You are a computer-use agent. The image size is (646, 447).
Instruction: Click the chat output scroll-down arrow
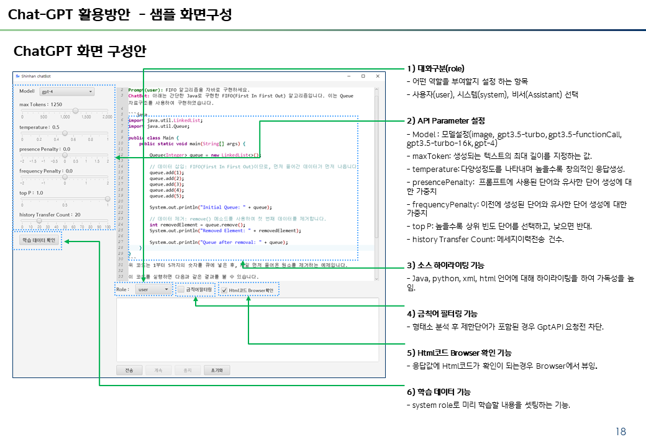pyautogui.click(x=376, y=278)
